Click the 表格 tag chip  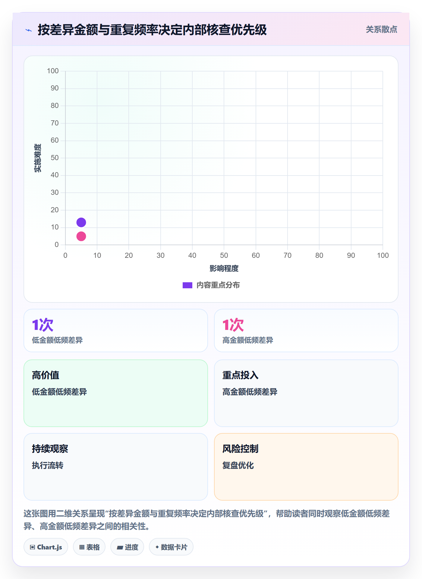[x=89, y=547]
